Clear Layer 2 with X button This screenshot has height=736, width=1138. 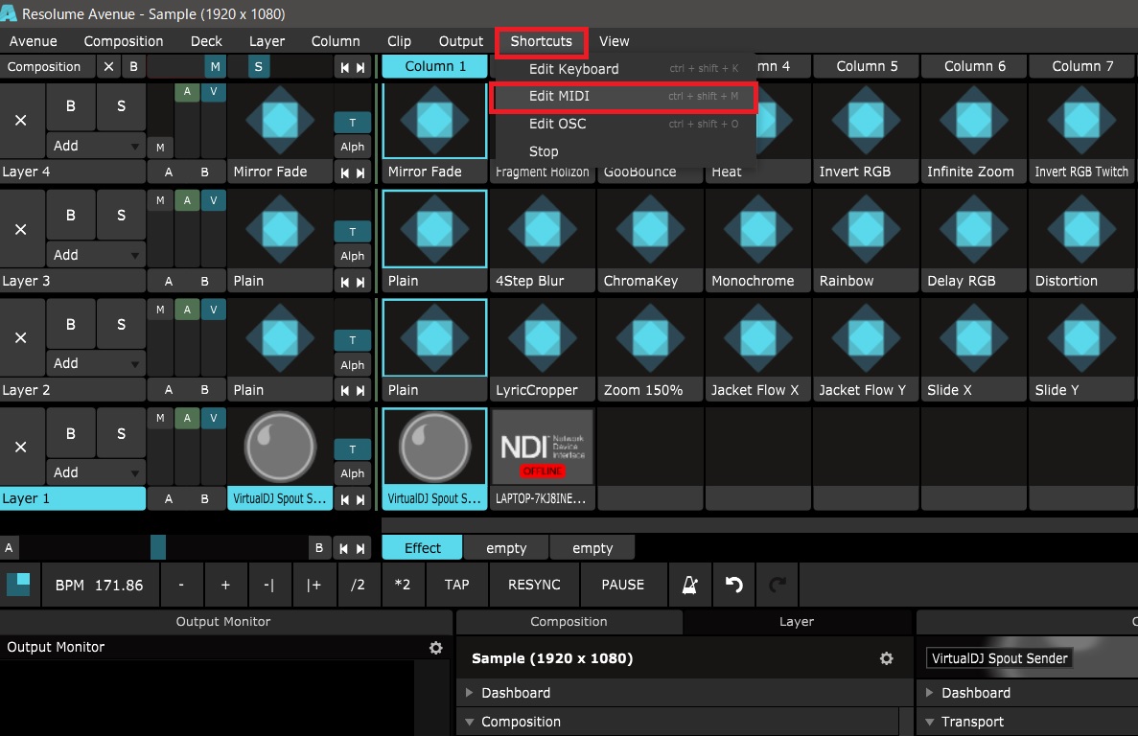click(21, 338)
